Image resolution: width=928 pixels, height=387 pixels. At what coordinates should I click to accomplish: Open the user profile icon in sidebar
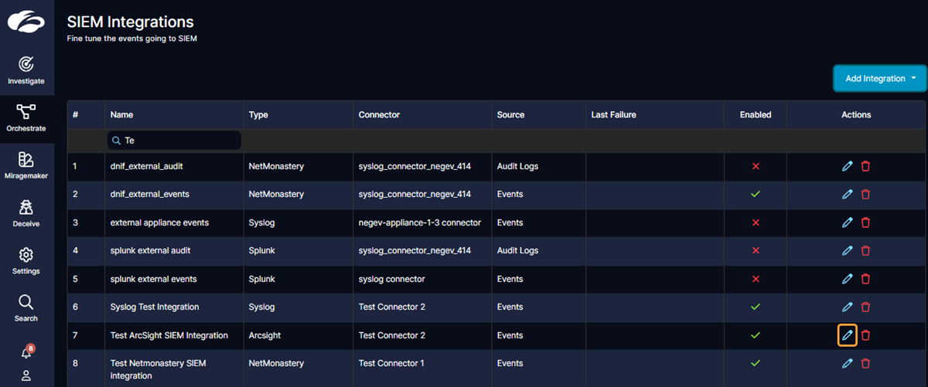pyautogui.click(x=26, y=375)
